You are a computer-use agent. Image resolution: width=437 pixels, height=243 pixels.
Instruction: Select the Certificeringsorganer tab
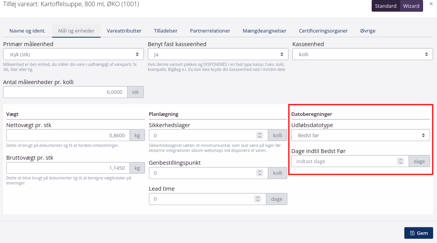(x=323, y=31)
